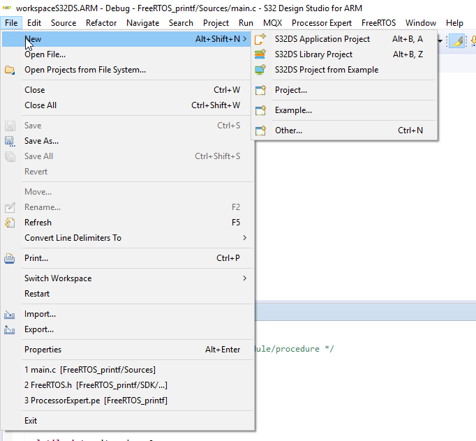The image size is (476, 441).
Task: Choose Example... in New submenu
Action: 344,110
